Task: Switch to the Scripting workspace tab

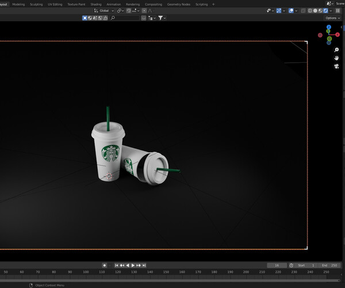Action: coord(202,4)
